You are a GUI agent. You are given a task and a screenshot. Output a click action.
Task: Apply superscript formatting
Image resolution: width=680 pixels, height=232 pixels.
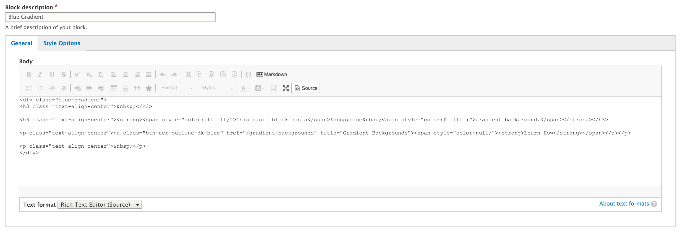(77, 74)
